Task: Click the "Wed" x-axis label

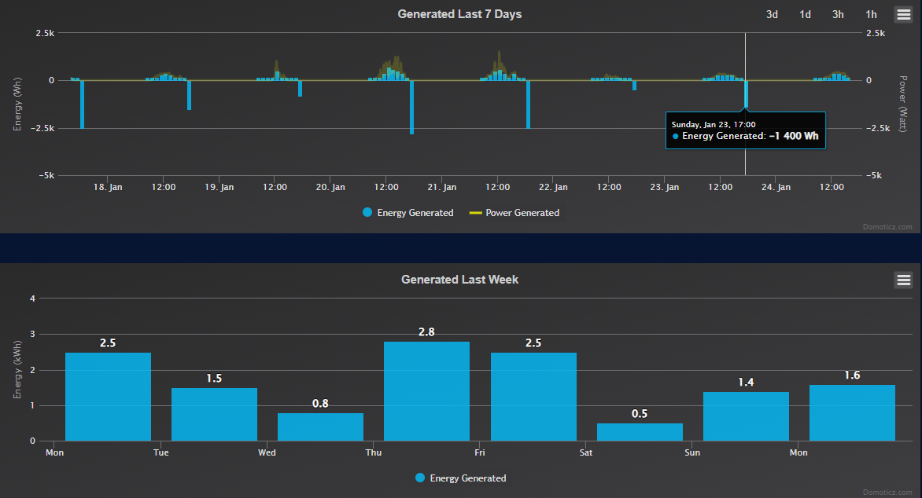Action: click(x=267, y=452)
